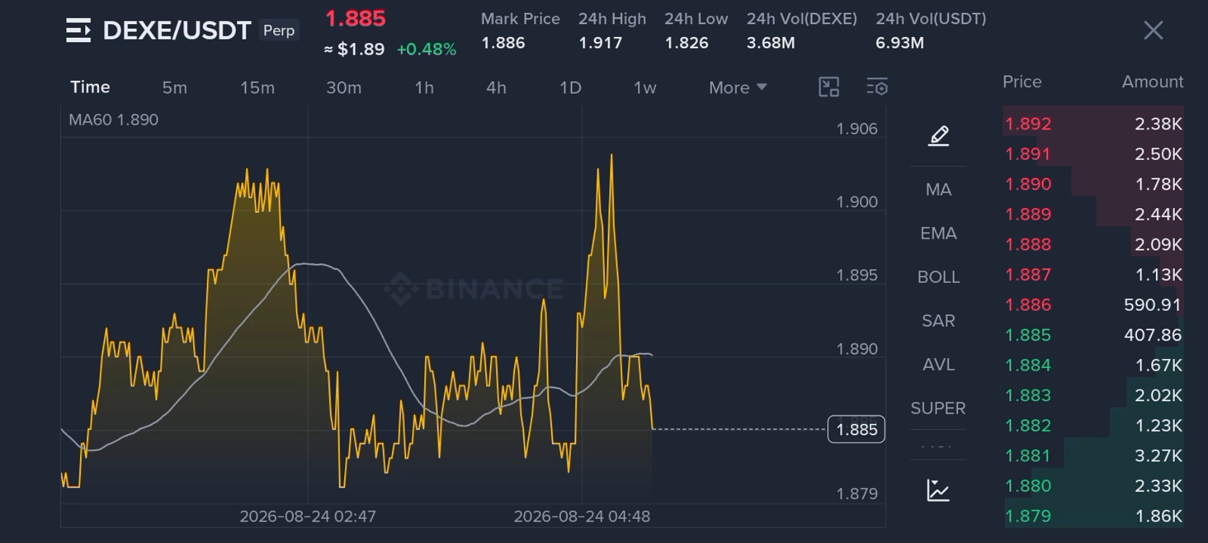Click the 1.879 price axis label
Viewport: 1208px width, 543px height.
857,494
